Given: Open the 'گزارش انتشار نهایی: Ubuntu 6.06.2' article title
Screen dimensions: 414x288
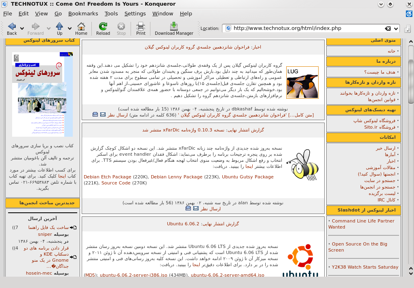Looking at the screenshot, I should click(x=203, y=224).
